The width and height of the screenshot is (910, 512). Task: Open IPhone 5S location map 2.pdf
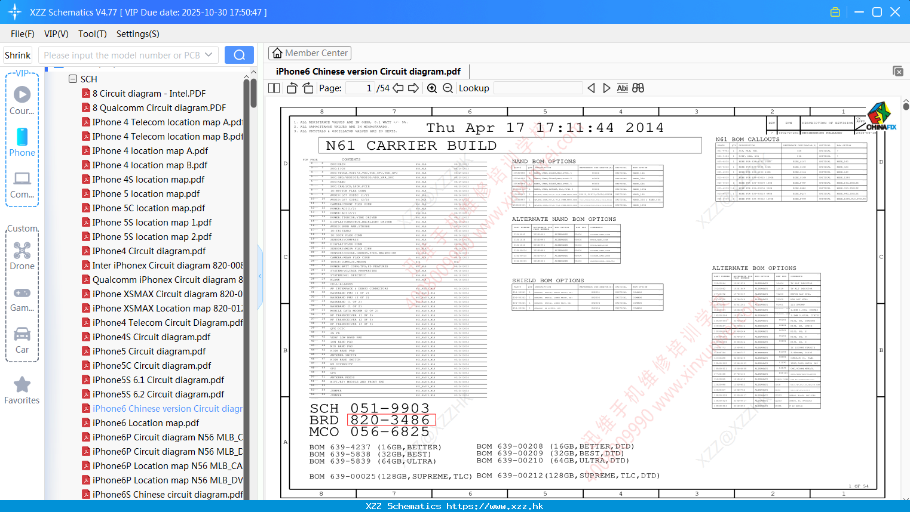pyautogui.click(x=152, y=236)
